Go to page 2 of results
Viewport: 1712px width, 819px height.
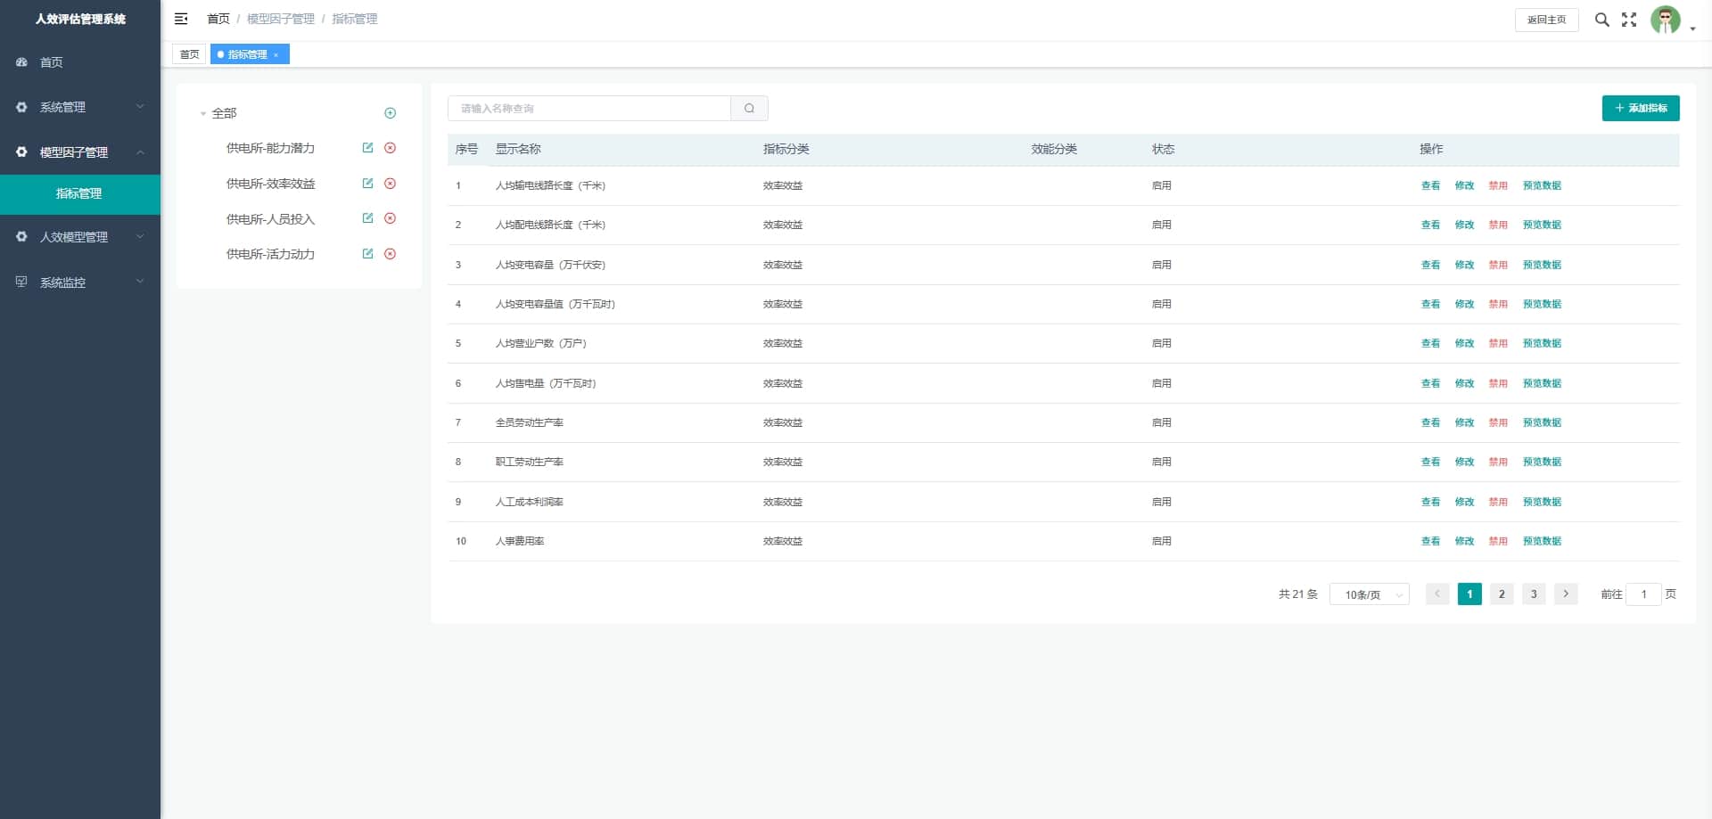[1502, 594]
